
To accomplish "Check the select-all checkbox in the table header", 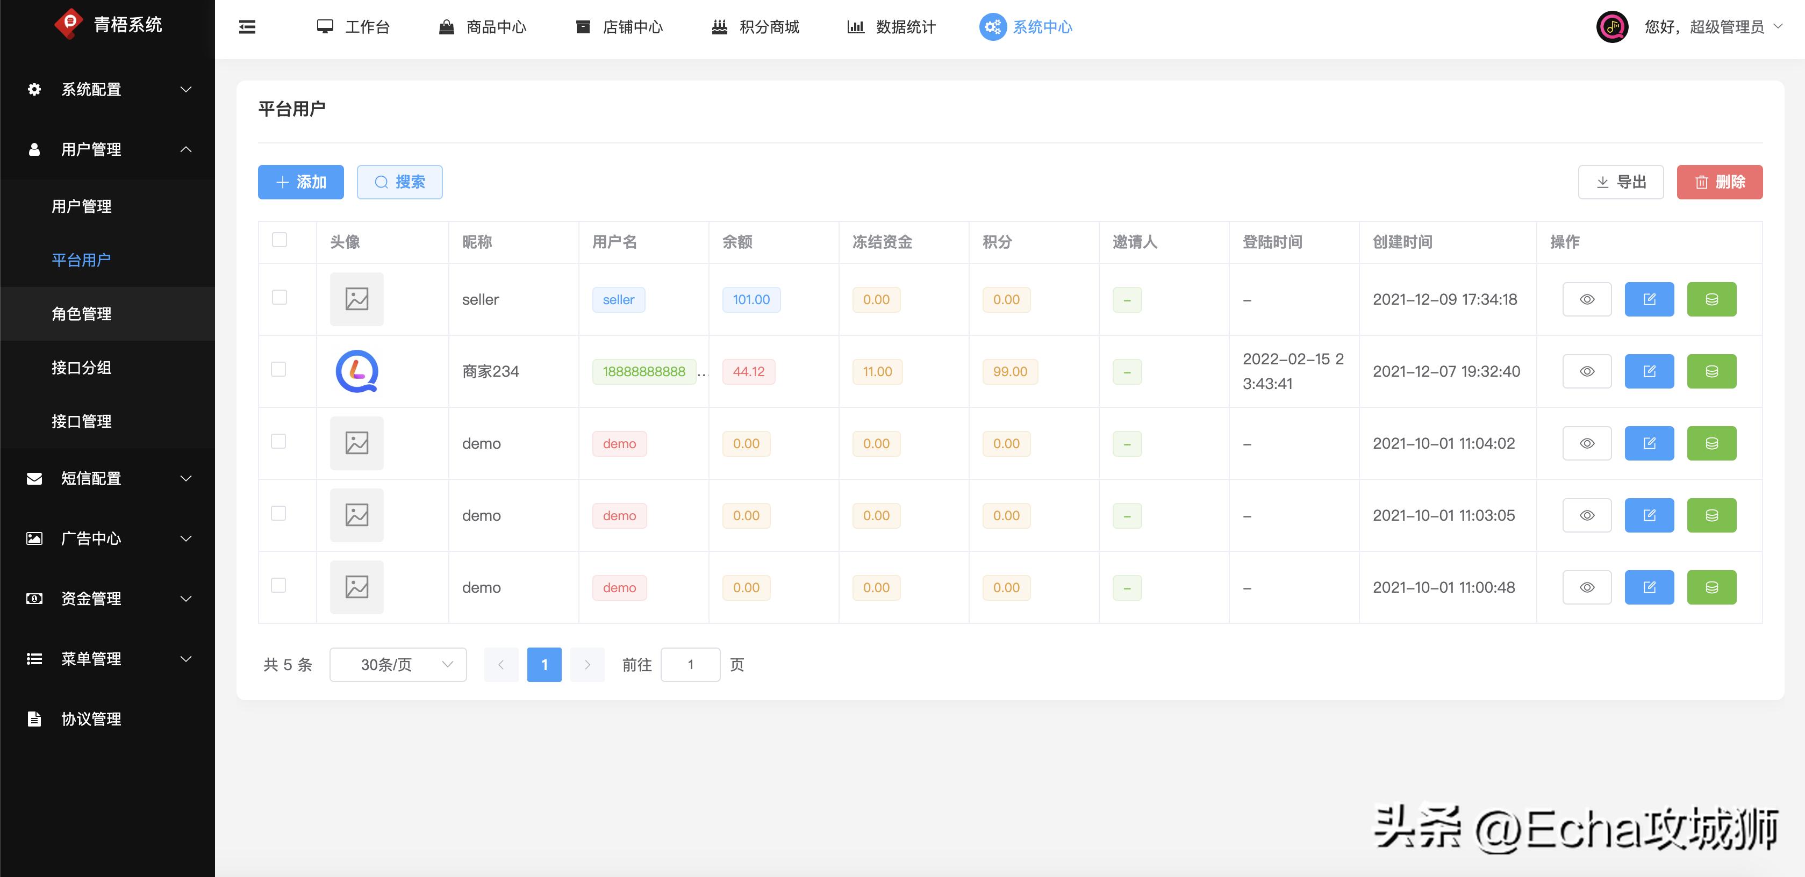I will [279, 240].
